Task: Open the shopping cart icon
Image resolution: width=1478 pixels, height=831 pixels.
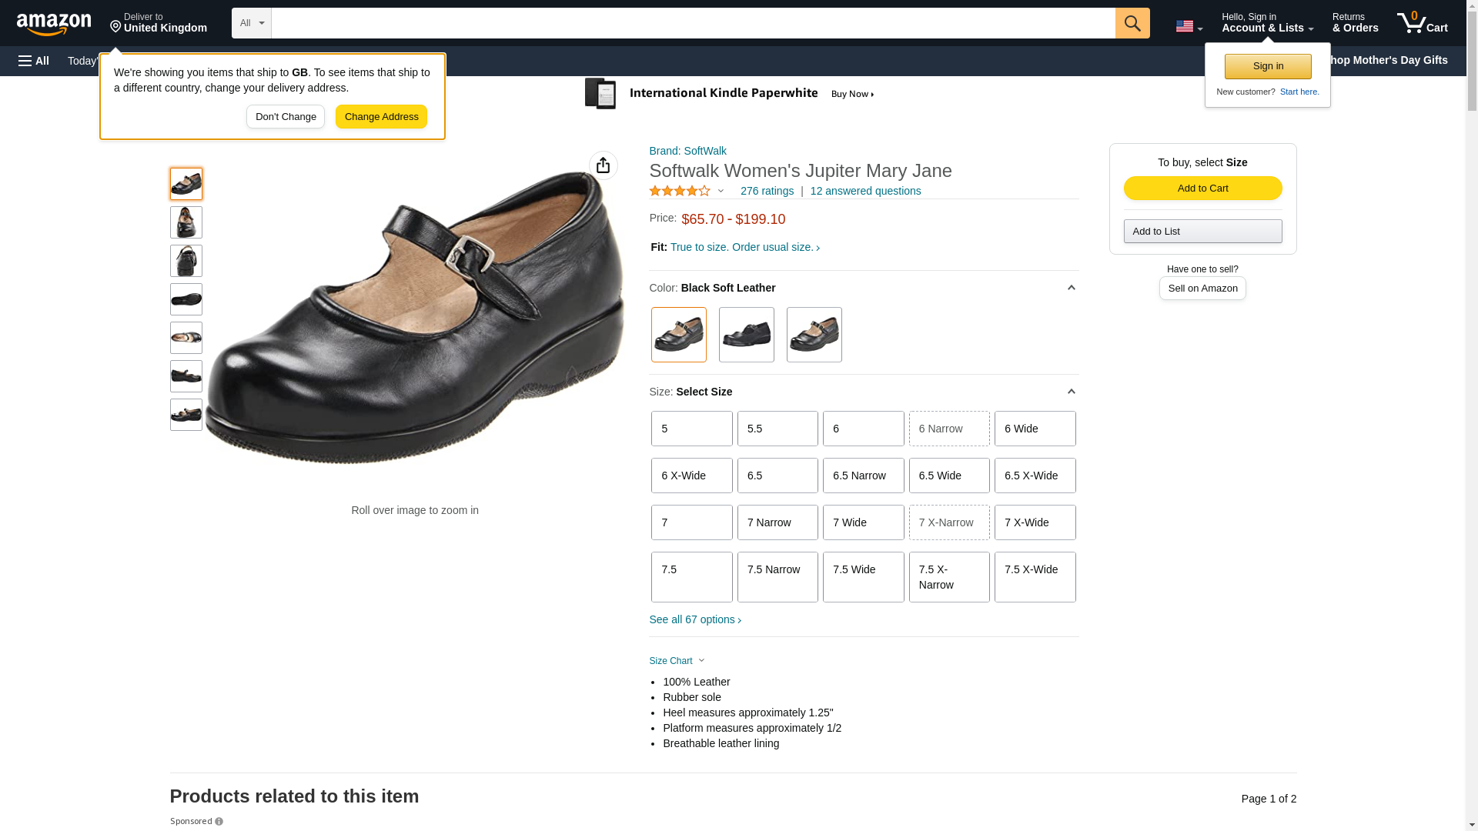Action: [1422, 23]
